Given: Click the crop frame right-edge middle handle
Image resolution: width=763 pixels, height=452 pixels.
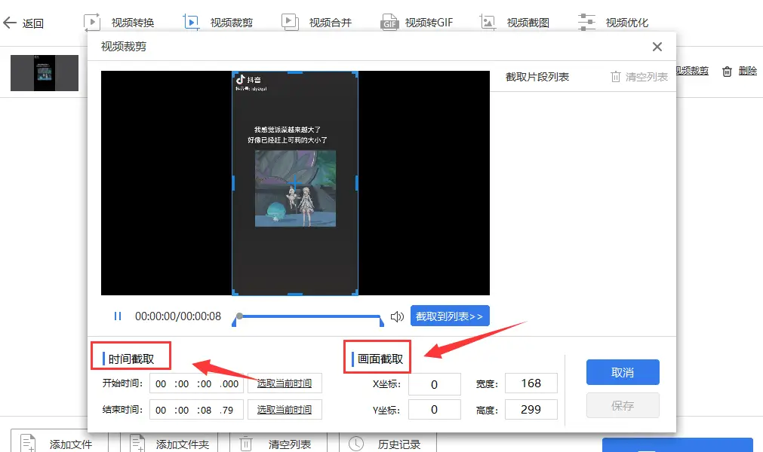Looking at the screenshot, I should click(x=357, y=183).
